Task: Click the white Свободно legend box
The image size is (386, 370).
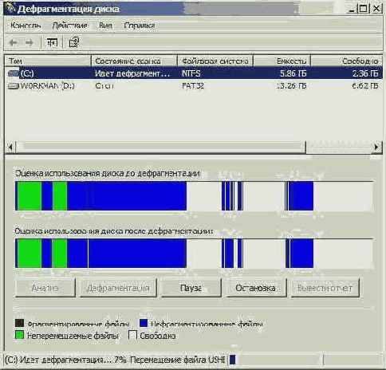Action: (132, 335)
